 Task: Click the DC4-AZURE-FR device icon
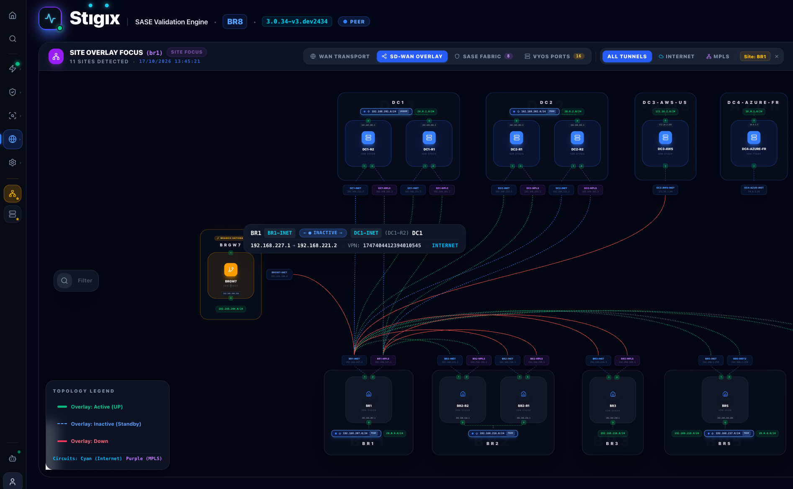tap(754, 137)
